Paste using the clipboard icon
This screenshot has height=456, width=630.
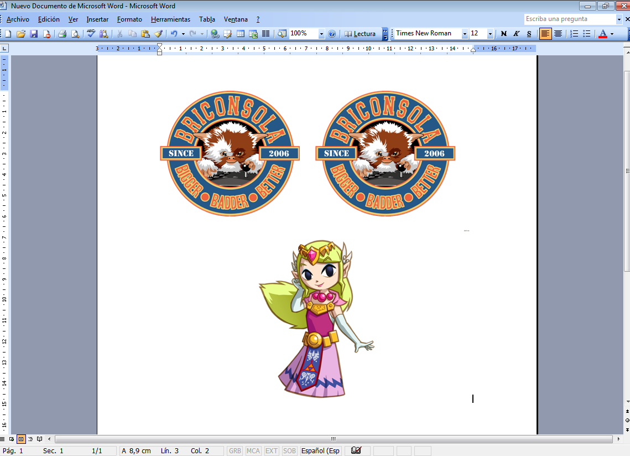(x=145, y=34)
